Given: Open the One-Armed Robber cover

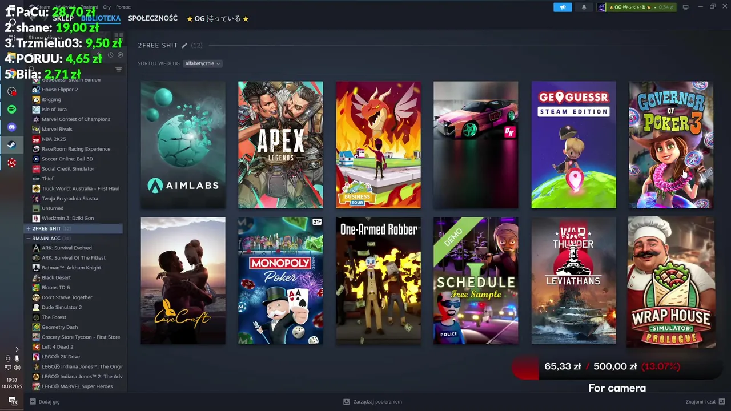Looking at the screenshot, I should click(378, 281).
